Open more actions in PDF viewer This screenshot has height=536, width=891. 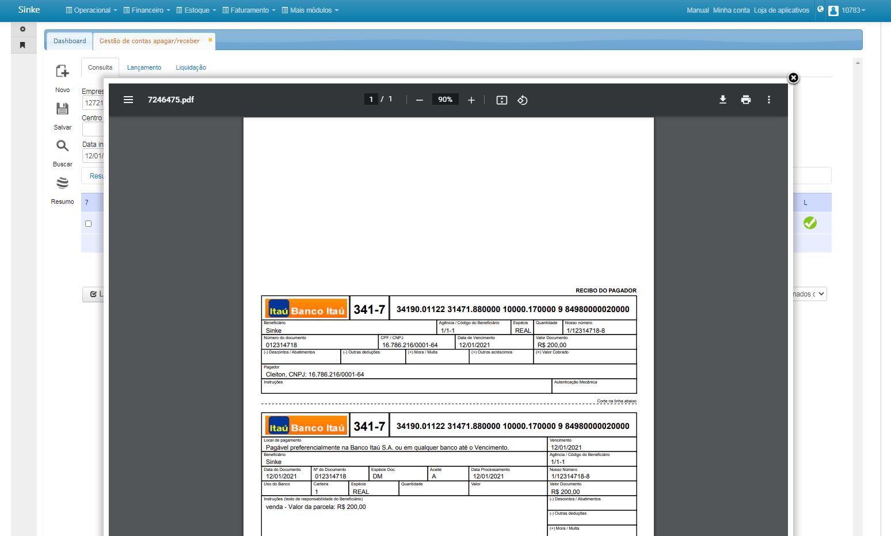click(769, 100)
